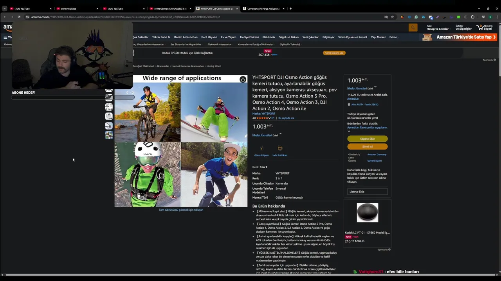Screen dimensions: 501x281
Task: Click Tam Görünümü görmek için tıklayın link
Action: pyautogui.click(x=181, y=210)
